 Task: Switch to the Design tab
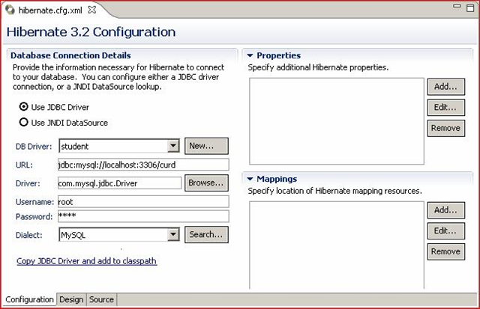[71, 299]
